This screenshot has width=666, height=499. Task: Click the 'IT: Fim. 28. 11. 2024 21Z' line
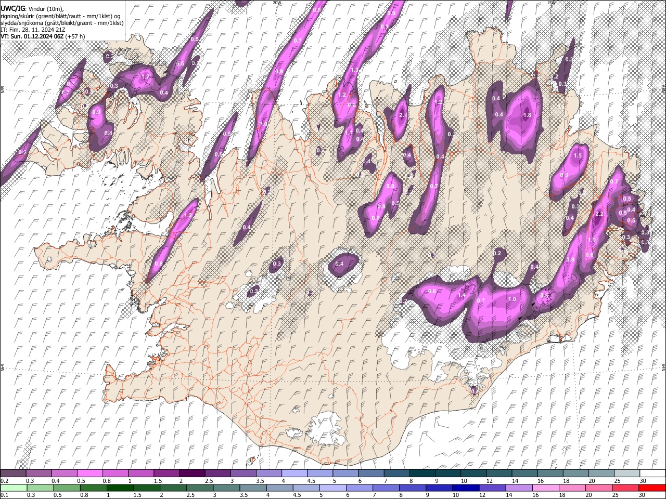33,30
